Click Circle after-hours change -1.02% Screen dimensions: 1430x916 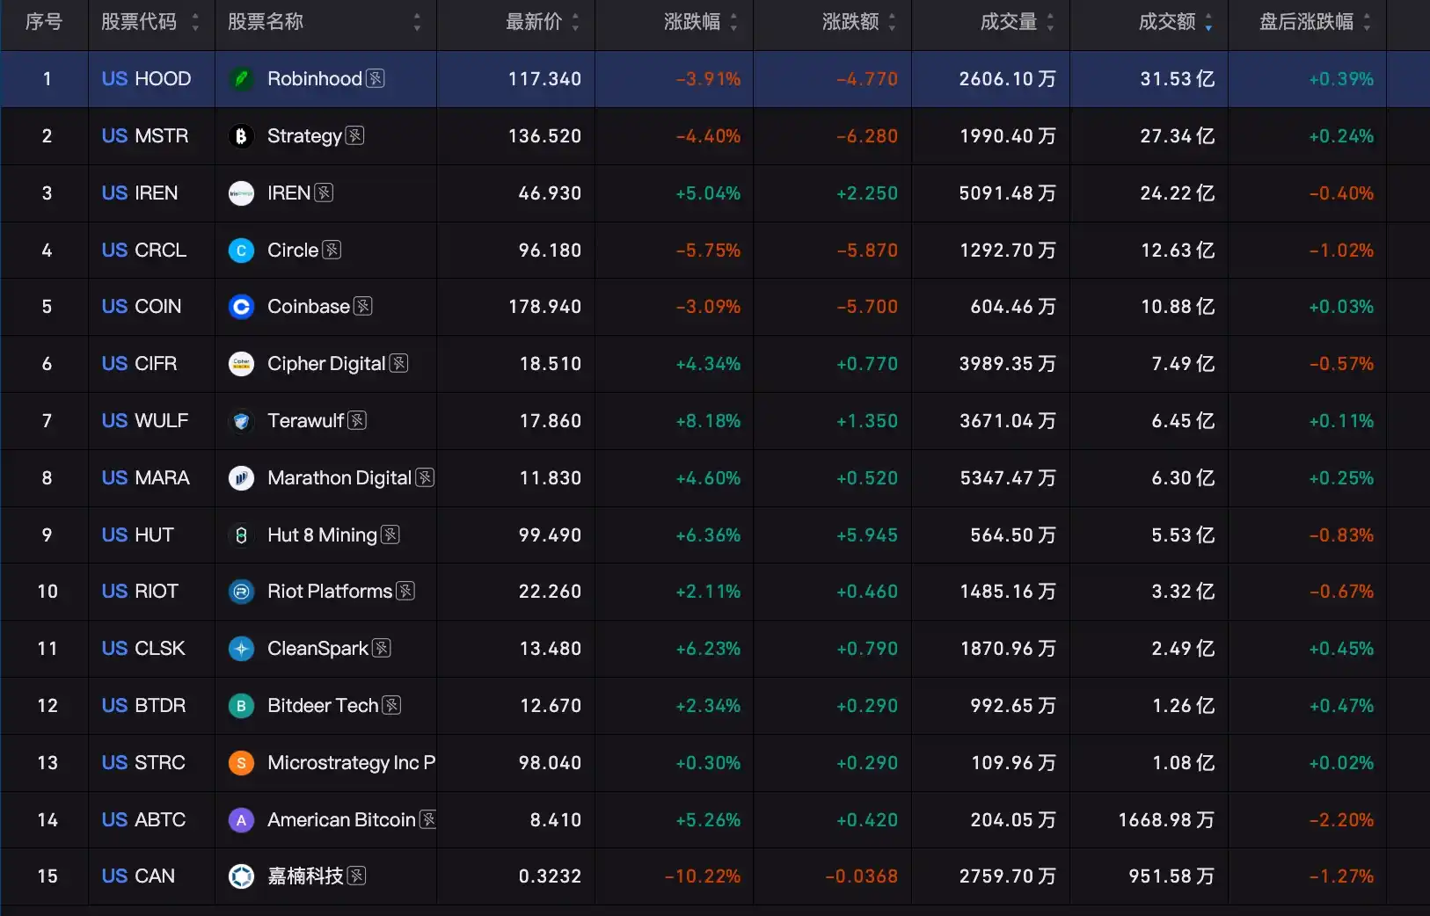(x=1341, y=251)
